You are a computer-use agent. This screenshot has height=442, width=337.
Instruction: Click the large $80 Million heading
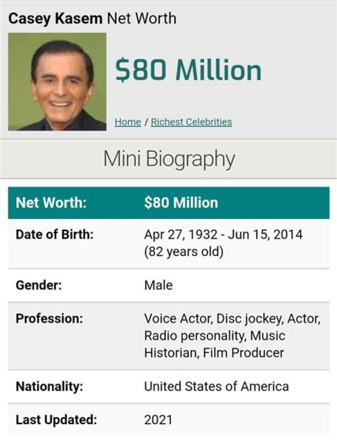click(188, 70)
